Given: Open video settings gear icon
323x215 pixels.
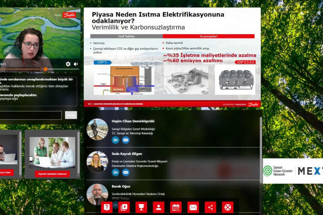Looking at the screenshot, I should (68, 64).
